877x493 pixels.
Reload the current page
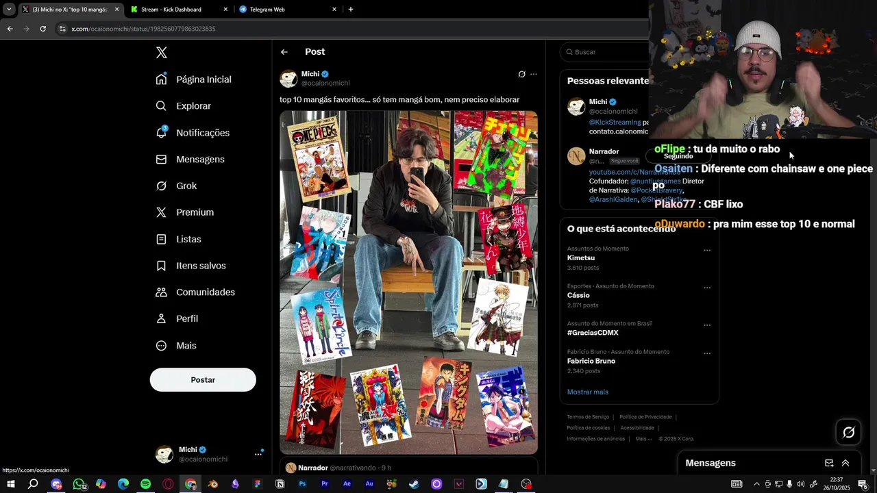pyautogui.click(x=42, y=29)
